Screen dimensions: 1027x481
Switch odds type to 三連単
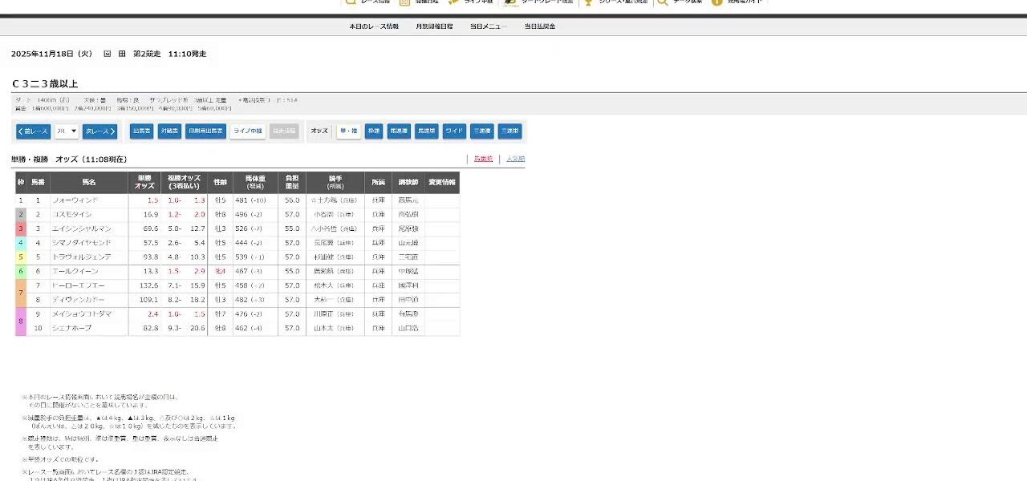pyautogui.click(x=510, y=131)
